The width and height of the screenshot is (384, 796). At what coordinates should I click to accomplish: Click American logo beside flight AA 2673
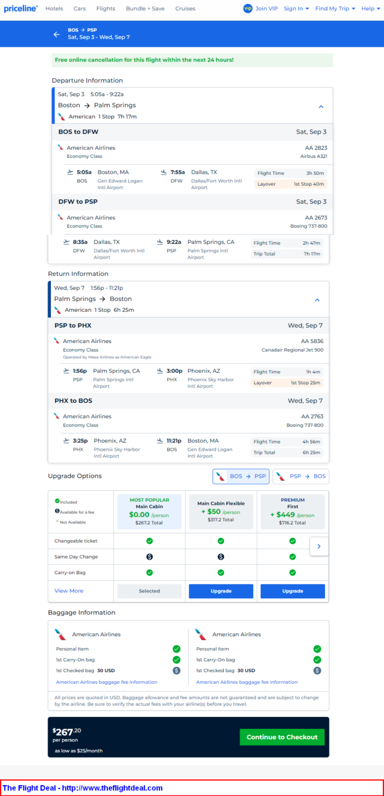(x=60, y=217)
